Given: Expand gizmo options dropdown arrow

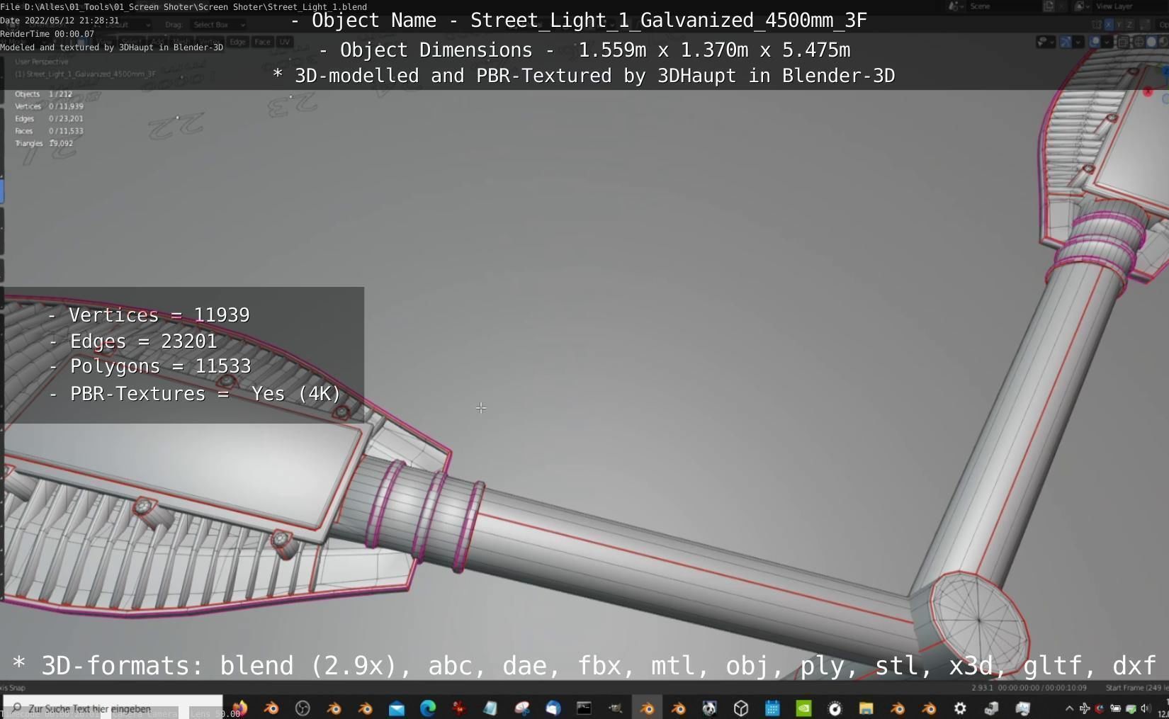Looking at the screenshot, I should pyautogui.click(x=1077, y=42).
